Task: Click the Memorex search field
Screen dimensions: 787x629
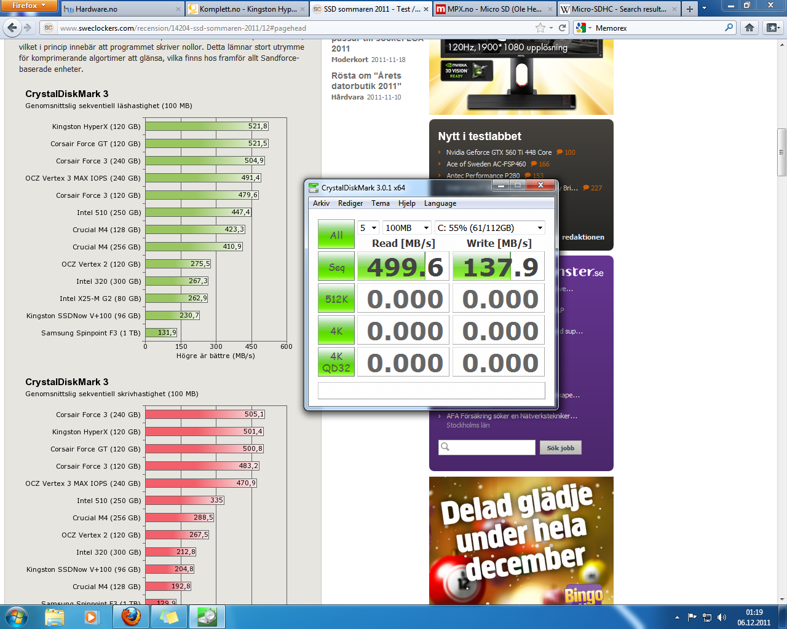Action: click(658, 28)
